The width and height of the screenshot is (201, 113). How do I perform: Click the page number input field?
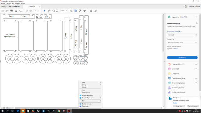pyautogui.click(x=35, y=11)
